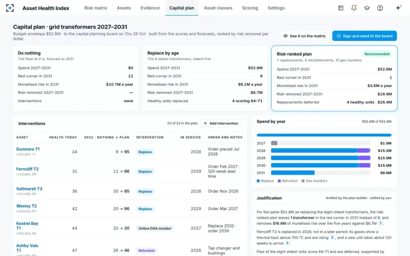Screen dimensions: 410x256
Task: Click the 2031 spend bar
Action: pyautogui.click(x=320, y=173)
